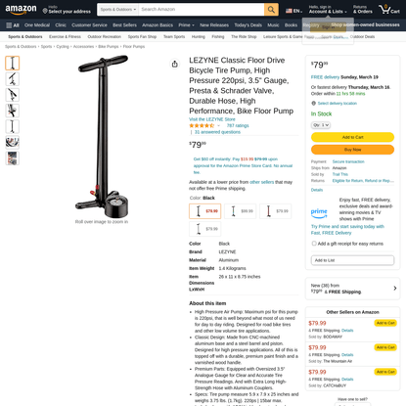The image size is (406, 406).
Task: Click the Amazon logo
Action: pos(21,10)
